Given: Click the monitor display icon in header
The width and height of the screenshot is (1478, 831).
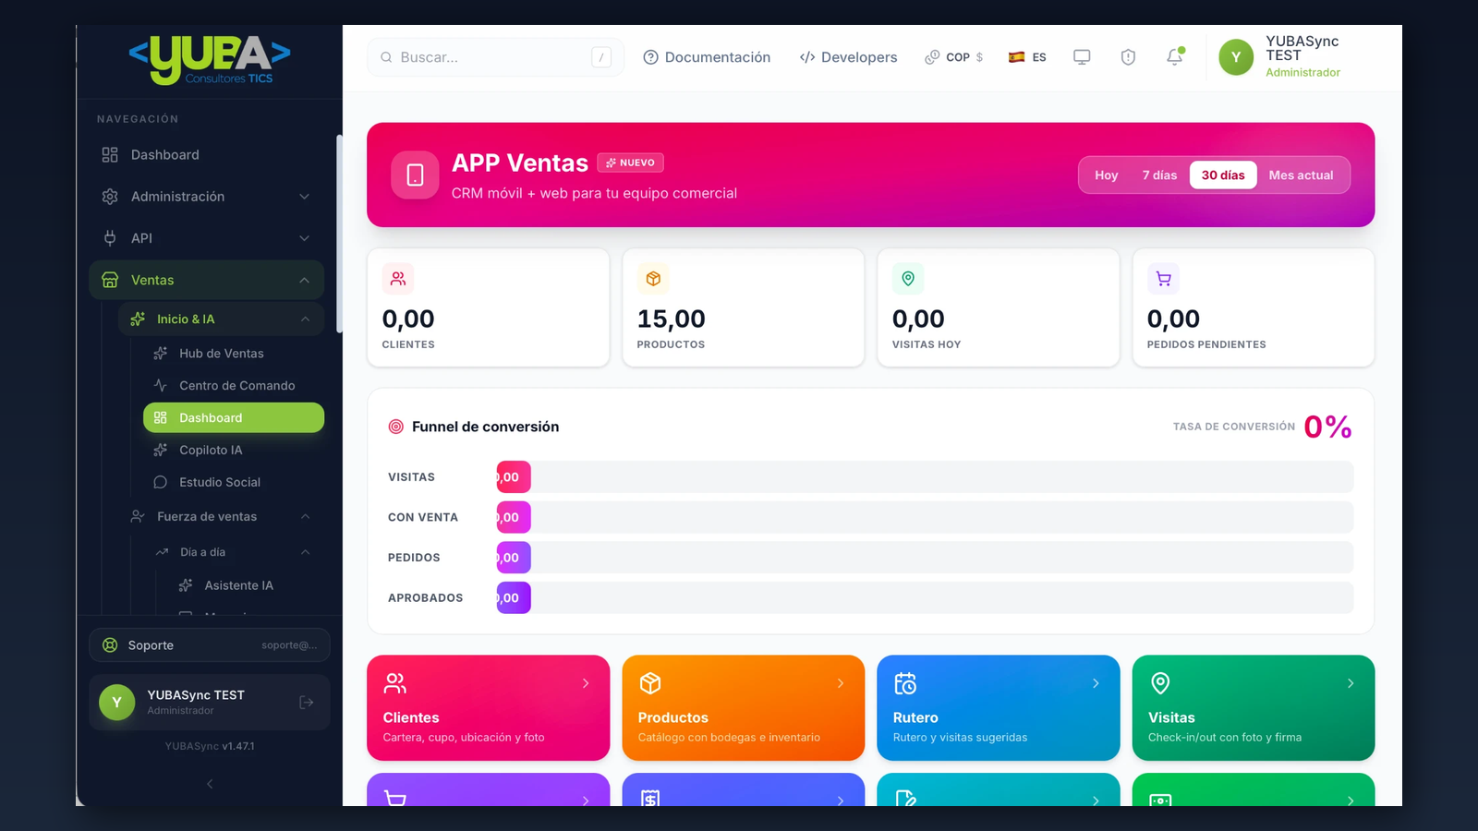Looking at the screenshot, I should (1082, 57).
